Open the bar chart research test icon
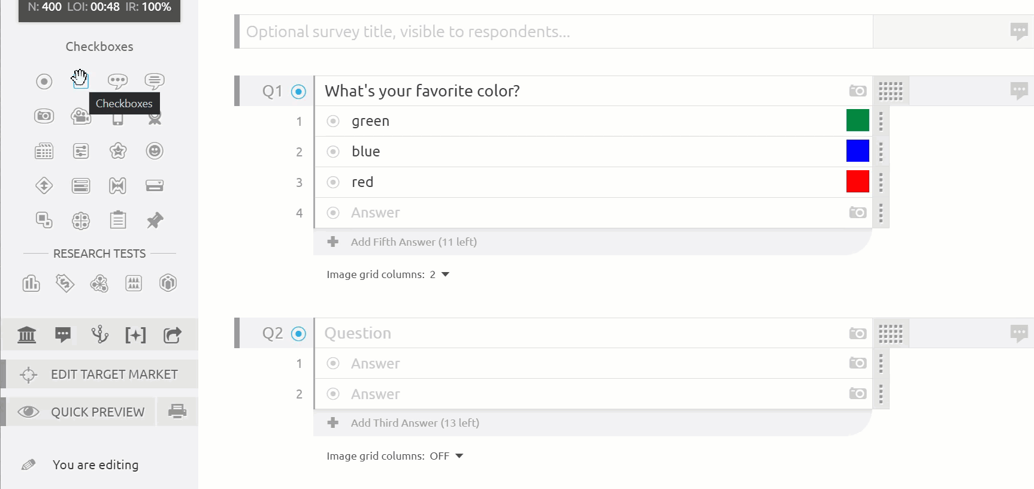The image size is (1034, 489). (x=31, y=283)
